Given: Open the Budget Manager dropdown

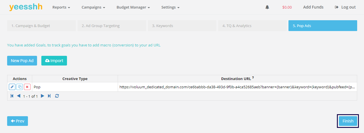Looking at the screenshot, I should tap(133, 7).
